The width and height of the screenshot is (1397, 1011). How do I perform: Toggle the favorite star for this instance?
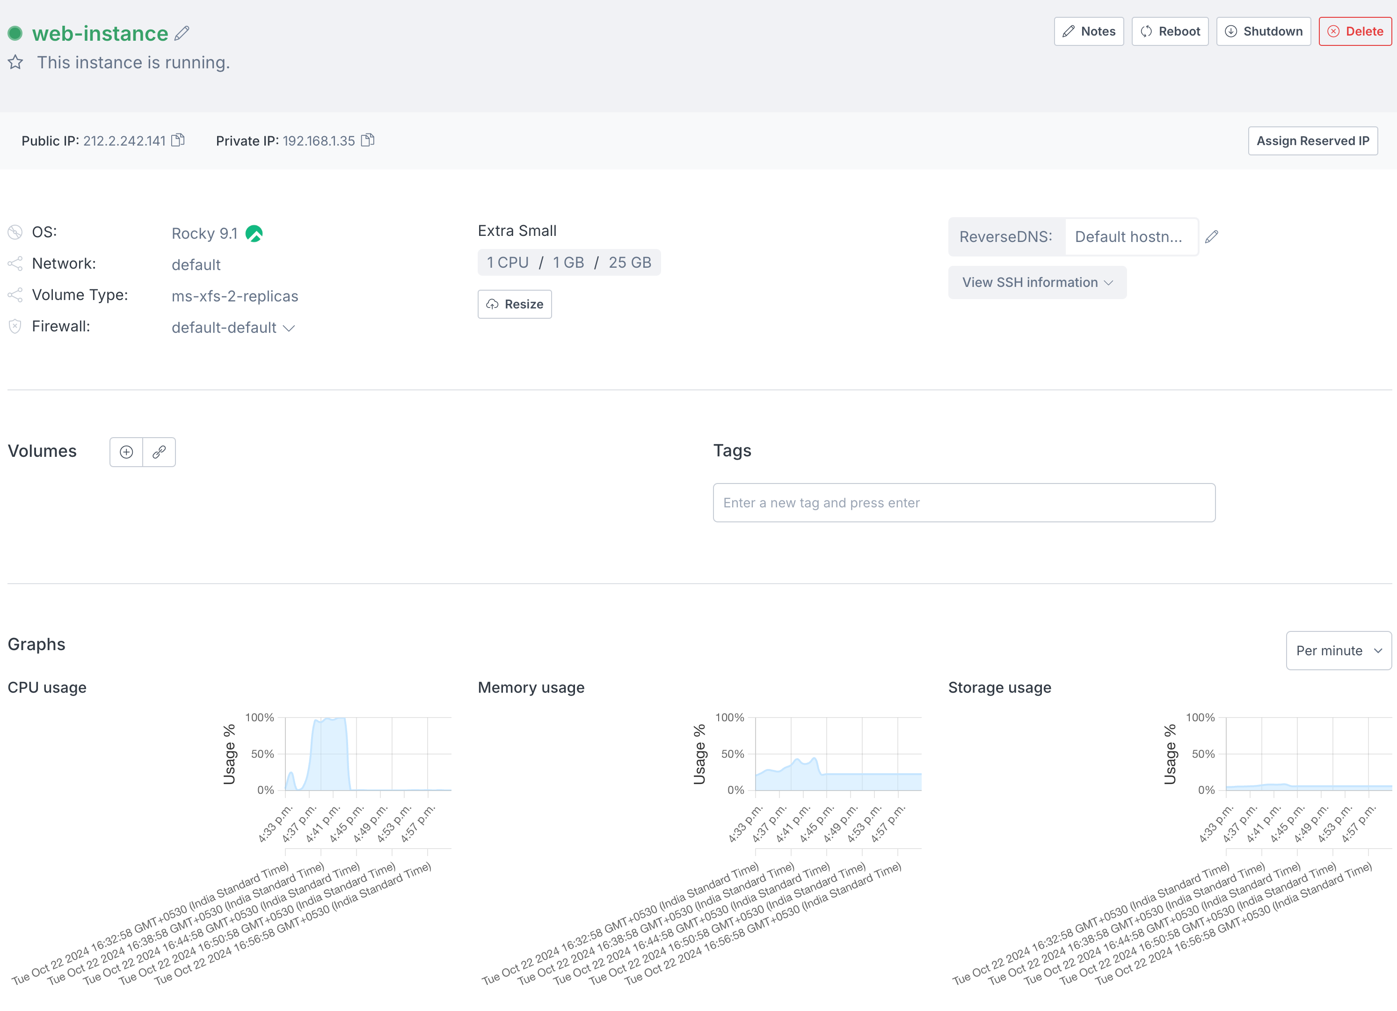[x=15, y=62]
